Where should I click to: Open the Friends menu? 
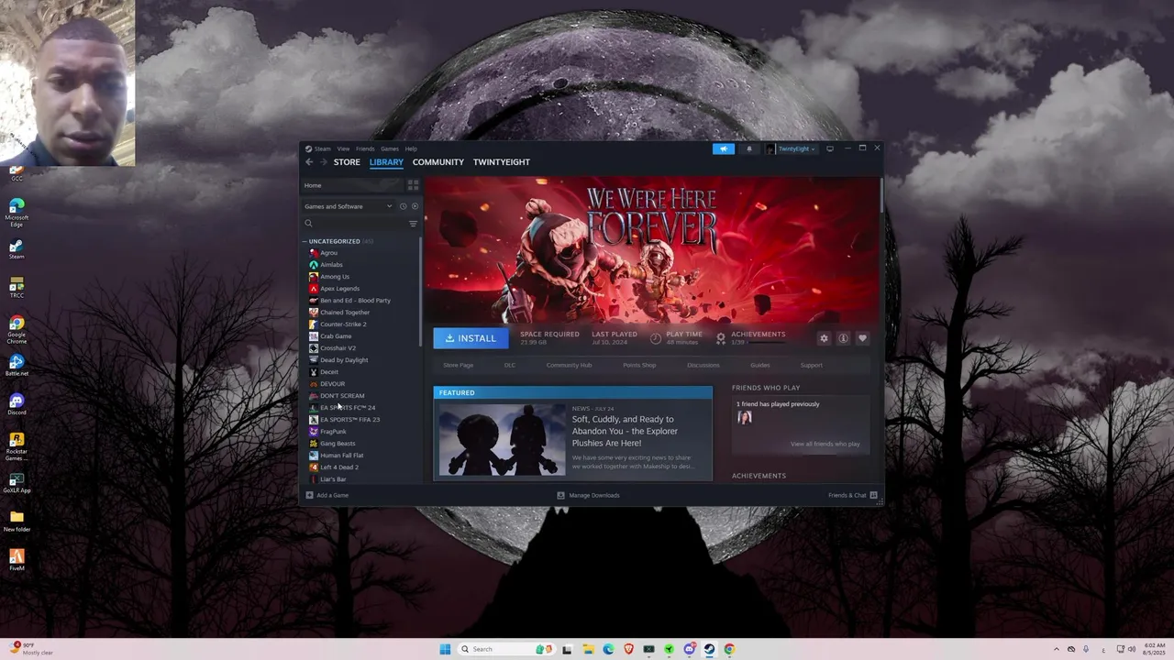click(365, 148)
